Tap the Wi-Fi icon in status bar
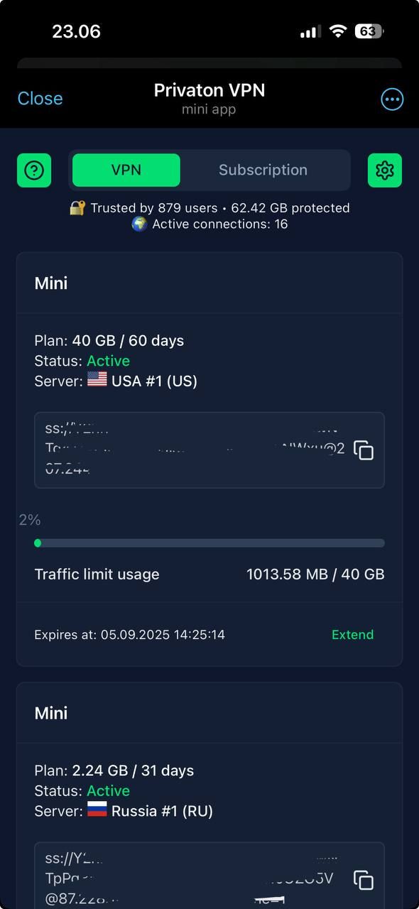This screenshot has height=909, width=419. click(x=338, y=31)
